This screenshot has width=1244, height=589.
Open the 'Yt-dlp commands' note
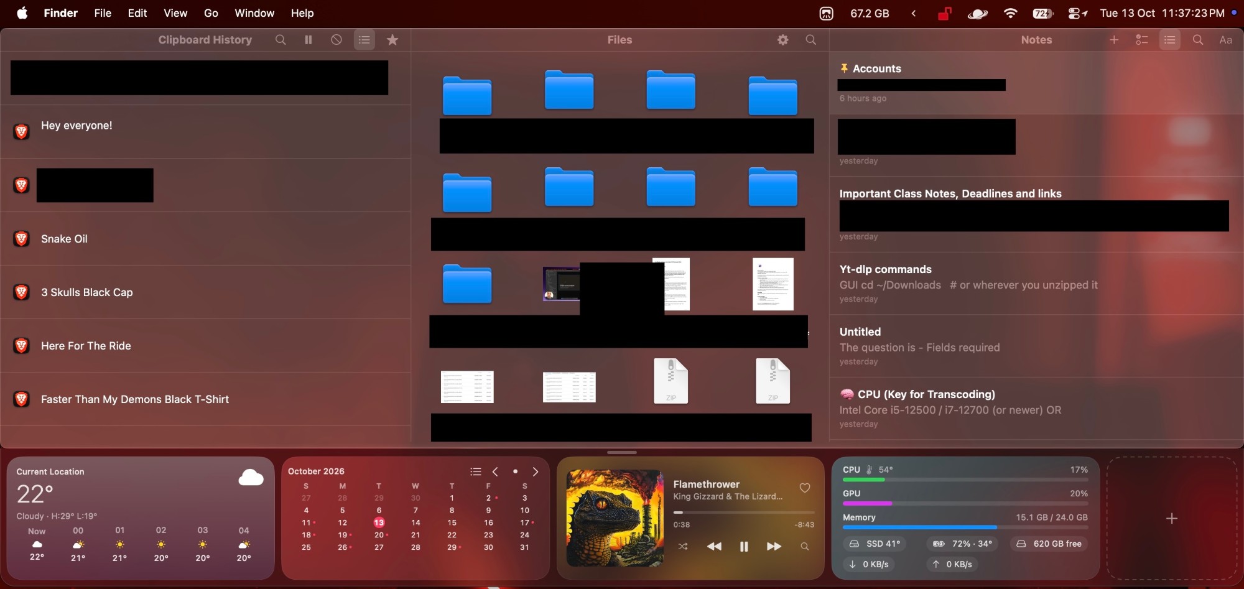point(1036,284)
